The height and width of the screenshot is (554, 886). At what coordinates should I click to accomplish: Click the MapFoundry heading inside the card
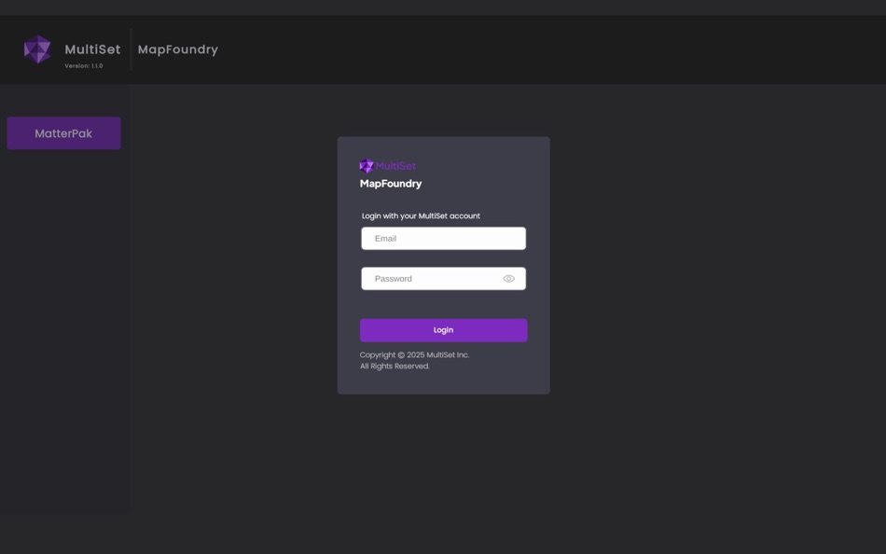pyautogui.click(x=392, y=183)
